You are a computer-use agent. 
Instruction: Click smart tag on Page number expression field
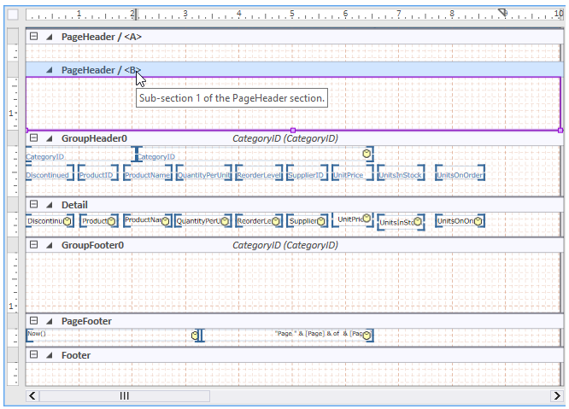[366, 336]
